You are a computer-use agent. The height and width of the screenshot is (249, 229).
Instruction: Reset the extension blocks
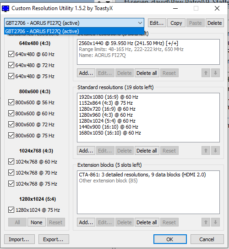(169, 222)
